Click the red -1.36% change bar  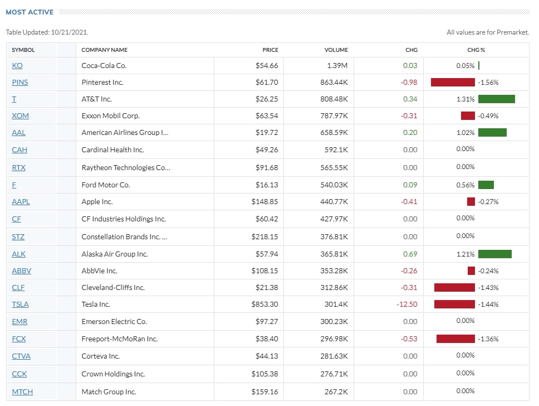[456, 339]
